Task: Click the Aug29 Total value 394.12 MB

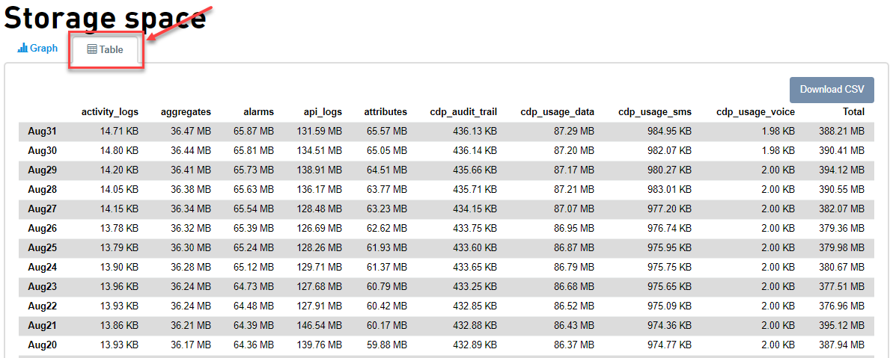Action: (842, 170)
